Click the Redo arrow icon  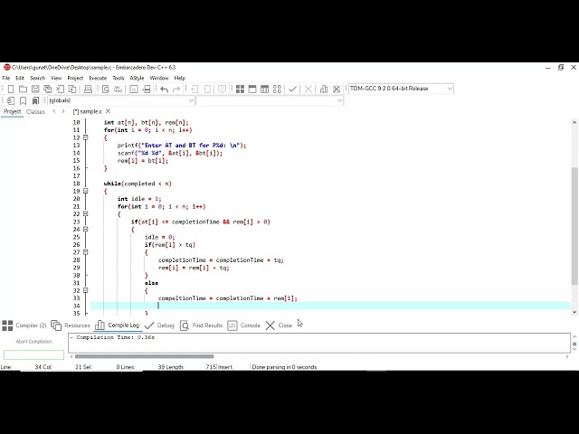coord(176,89)
